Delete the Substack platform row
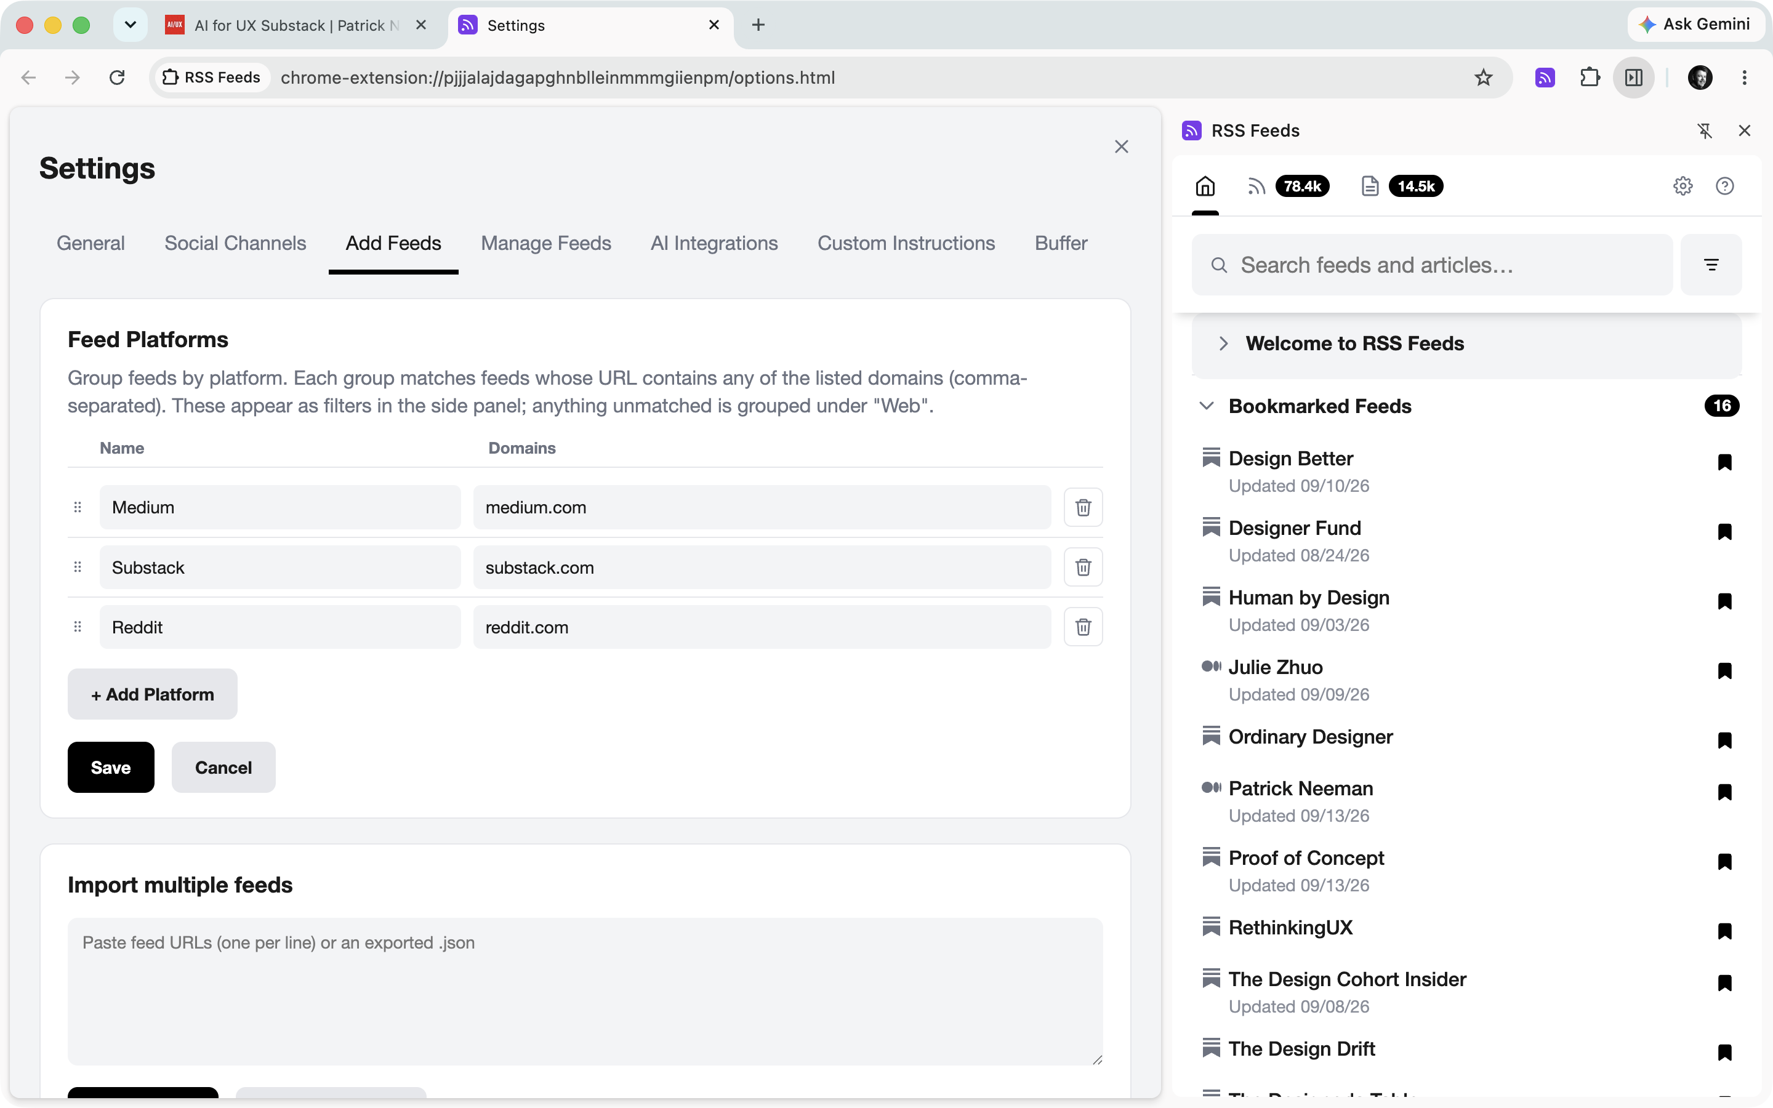1773x1108 pixels. coord(1083,567)
